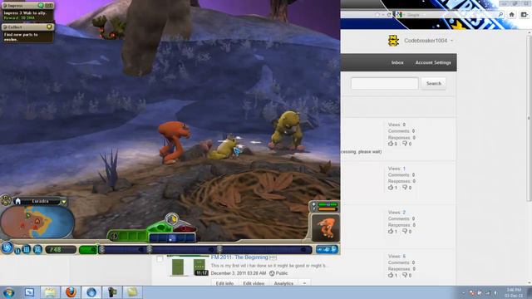Open Windows Explorer from the taskbar
Viewport: 532px width, 299px height.
point(50,292)
